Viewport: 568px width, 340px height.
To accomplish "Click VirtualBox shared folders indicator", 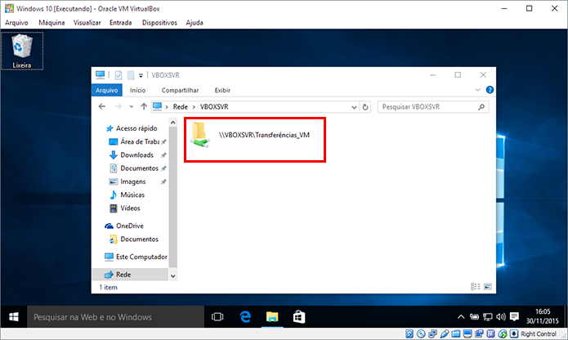I will (456, 333).
